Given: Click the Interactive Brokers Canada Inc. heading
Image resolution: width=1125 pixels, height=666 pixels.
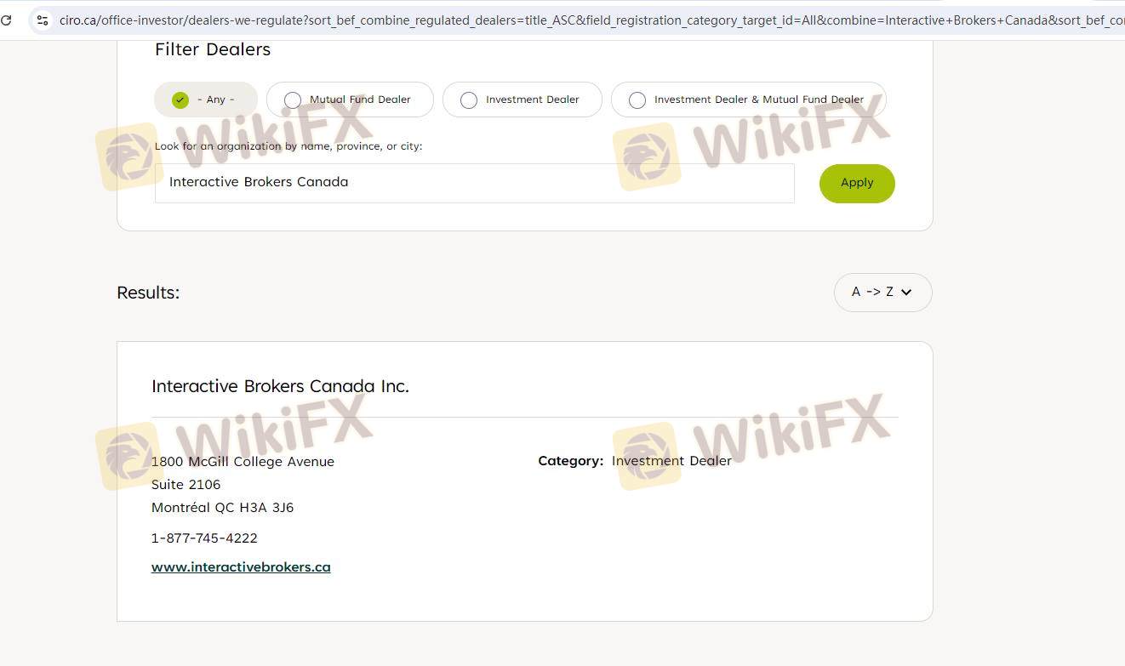Looking at the screenshot, I should point(280,386).
